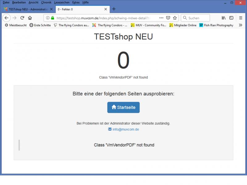This screenshot has width=247, height=185.
Task: Toggle the sidebar view icon
Action: [x=231, y=18]
